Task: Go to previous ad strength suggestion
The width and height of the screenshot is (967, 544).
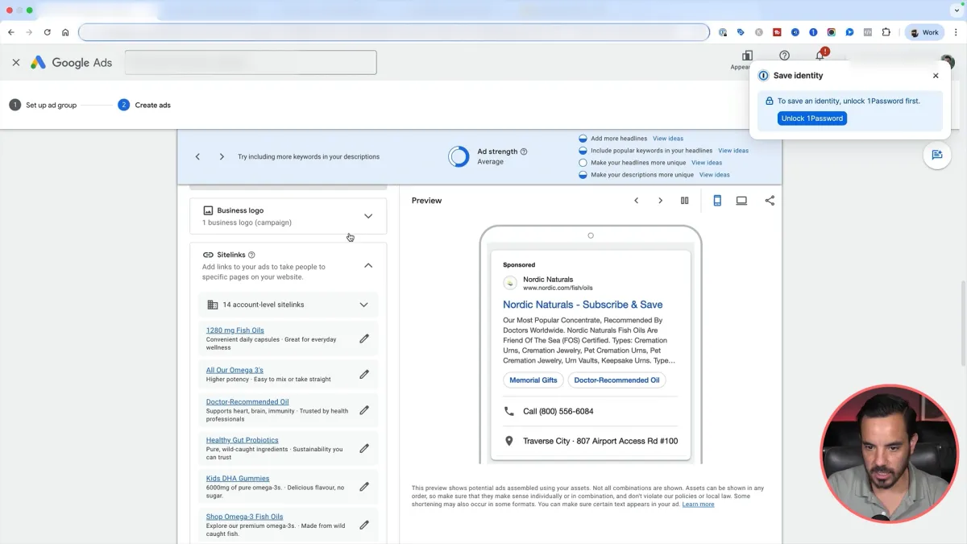Action: [x=197, y=156]
